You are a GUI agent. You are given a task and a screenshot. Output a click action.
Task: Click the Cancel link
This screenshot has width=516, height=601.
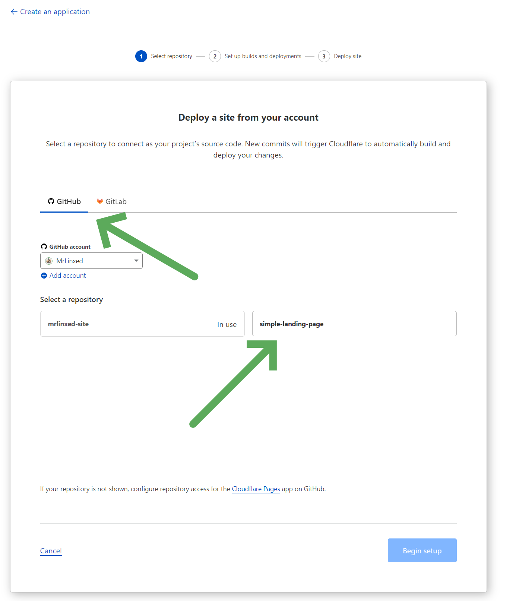click(x=51, y=551)
